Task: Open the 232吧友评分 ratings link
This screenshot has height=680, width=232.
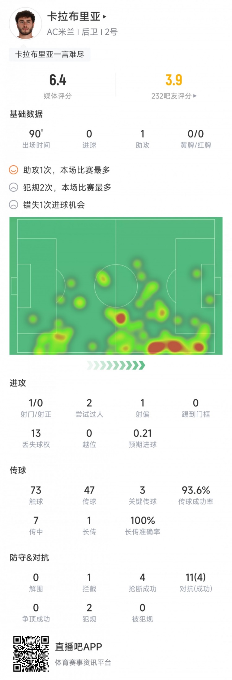Action: [174, 96]
